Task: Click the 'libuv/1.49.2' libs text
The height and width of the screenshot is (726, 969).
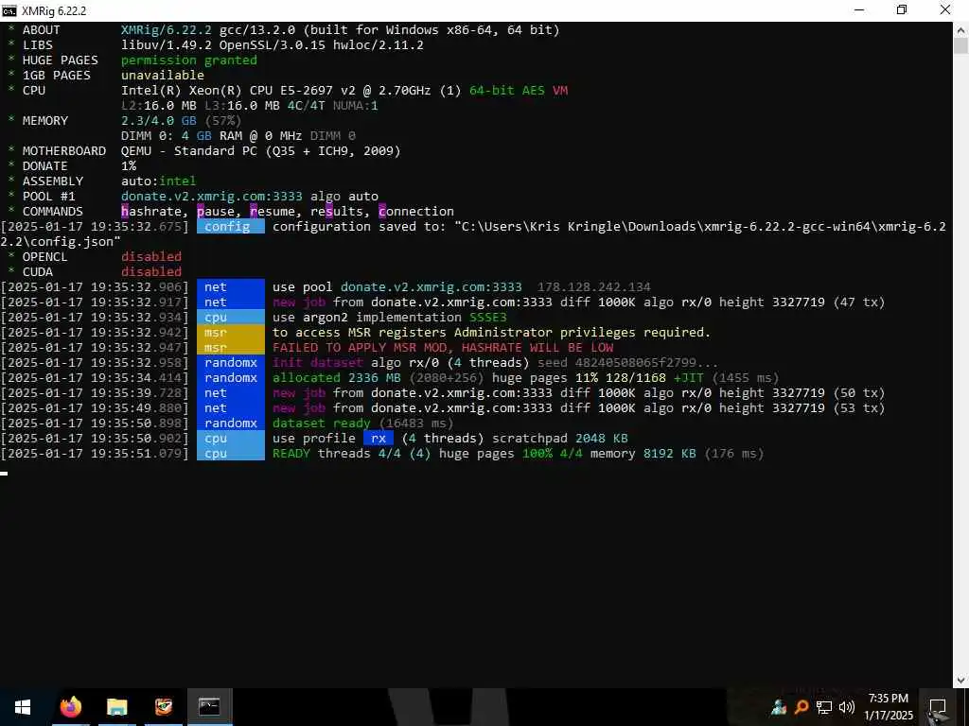Action: pos(167,45)
